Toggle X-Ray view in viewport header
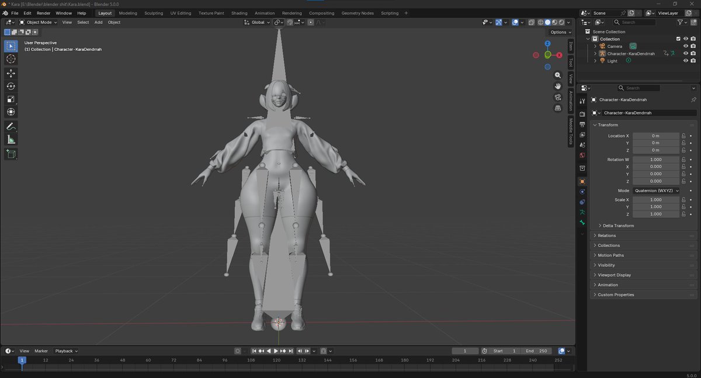701x378 pixels. click(531, 22)
